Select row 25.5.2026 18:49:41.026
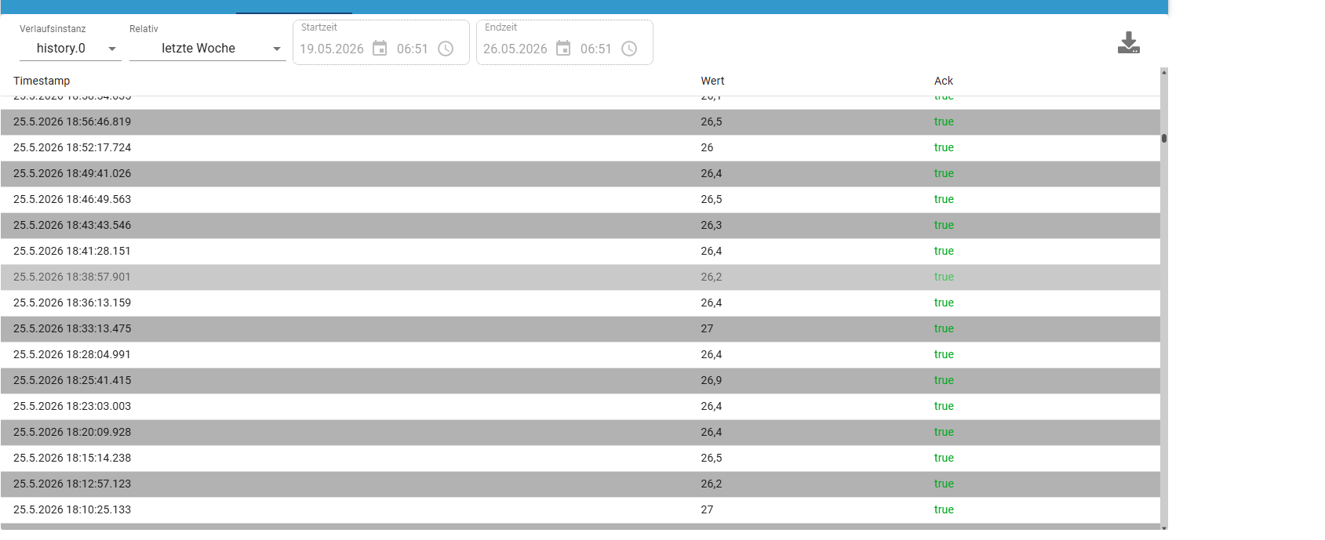 click(581, 173)
